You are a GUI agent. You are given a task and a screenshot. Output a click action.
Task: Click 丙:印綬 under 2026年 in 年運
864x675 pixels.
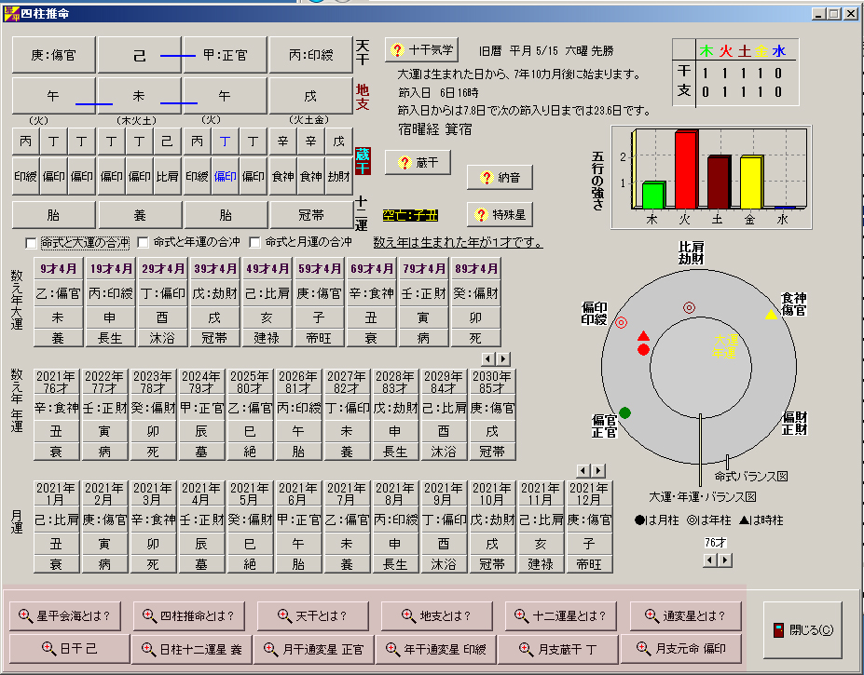[298, 408]
